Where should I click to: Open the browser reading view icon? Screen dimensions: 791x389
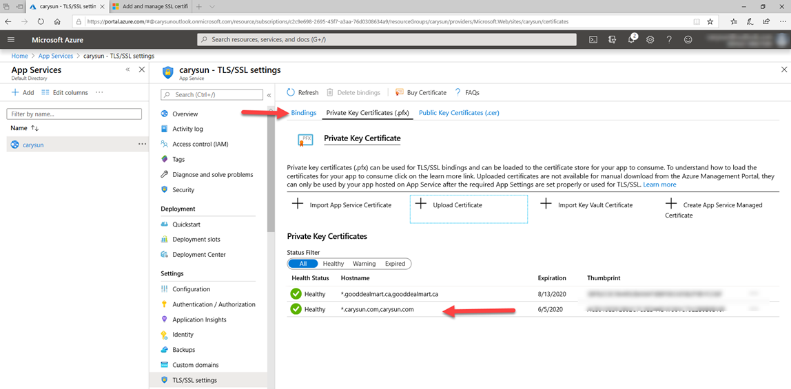[x=696, y=21]
